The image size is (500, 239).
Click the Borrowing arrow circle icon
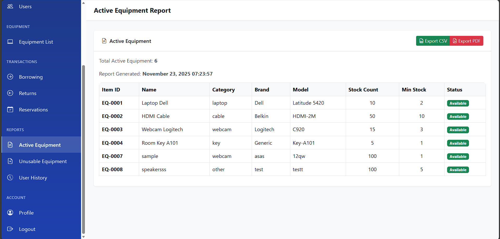(x=10, y=77)
